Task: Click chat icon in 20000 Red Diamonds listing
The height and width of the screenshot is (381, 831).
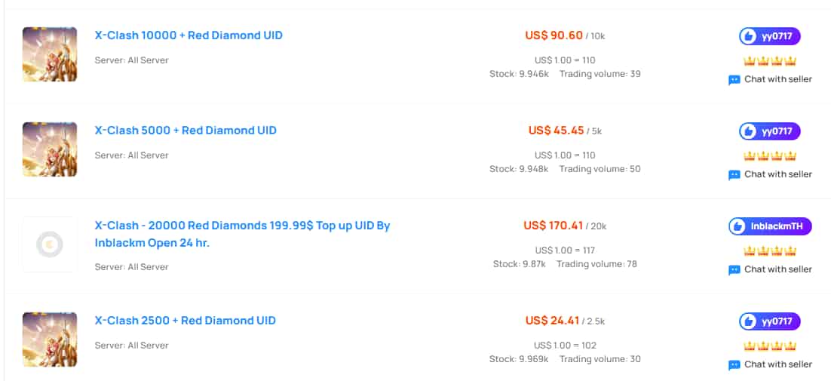Action: (x=734, y=270)
